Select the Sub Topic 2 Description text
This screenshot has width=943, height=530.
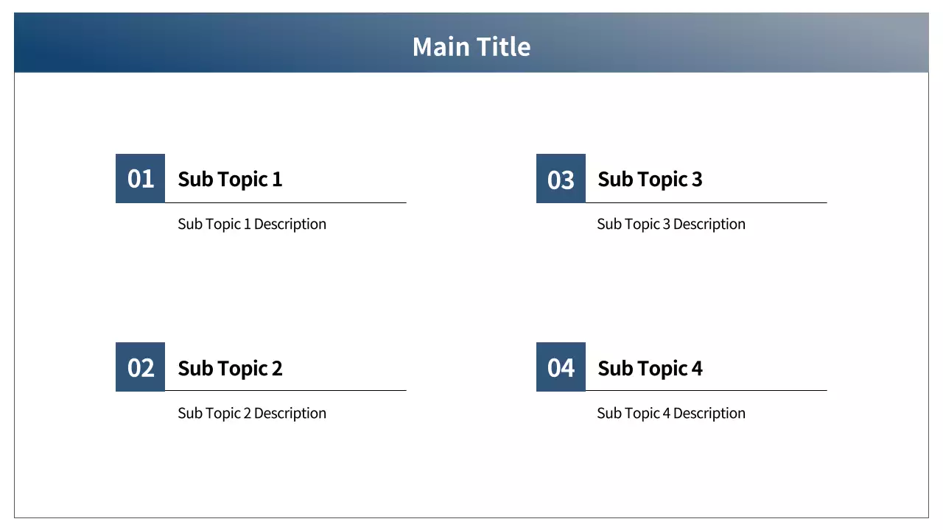252,413
